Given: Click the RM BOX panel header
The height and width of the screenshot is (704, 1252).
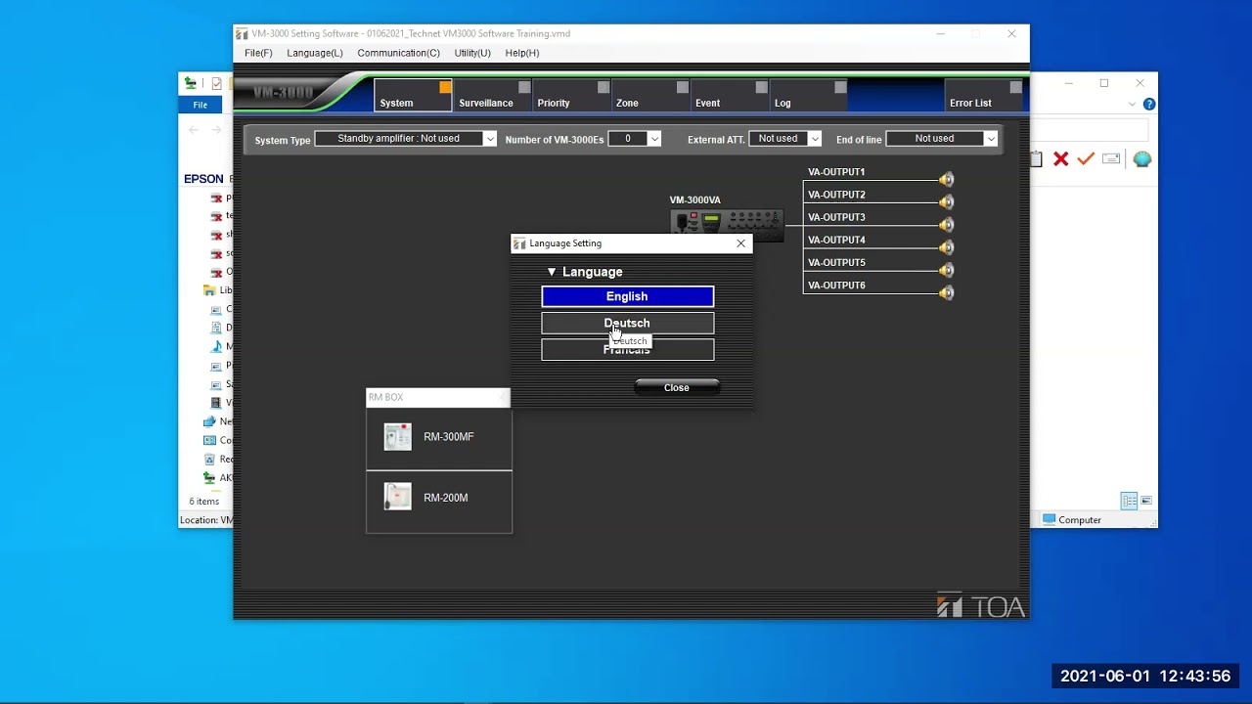Looking at the screenshot, I should point(438,397).
